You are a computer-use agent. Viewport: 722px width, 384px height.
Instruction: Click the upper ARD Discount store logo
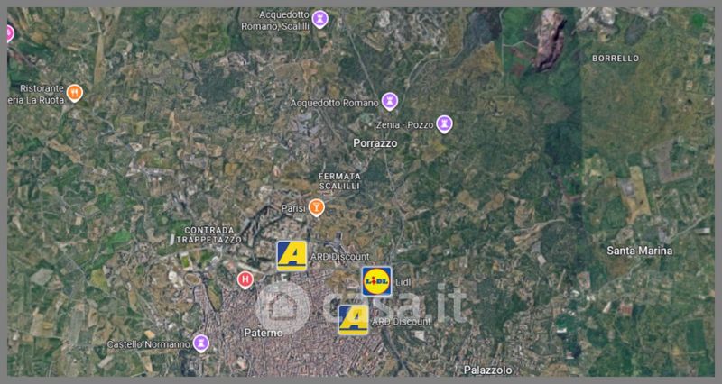coord(292,256)
